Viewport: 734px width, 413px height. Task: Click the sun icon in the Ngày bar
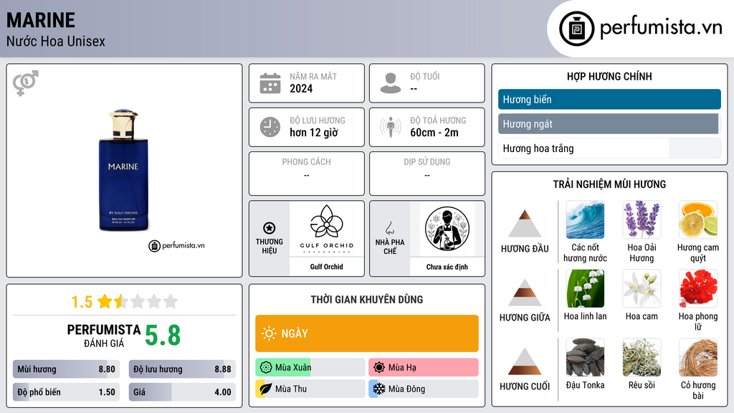[270, 333]
